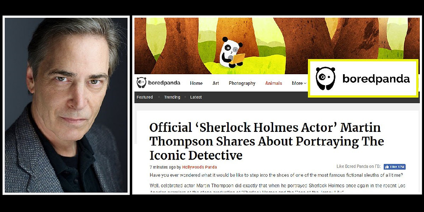The image size is (424, 212).
Task: Click the boredpanda text in navbar
Action: [164, 83]
